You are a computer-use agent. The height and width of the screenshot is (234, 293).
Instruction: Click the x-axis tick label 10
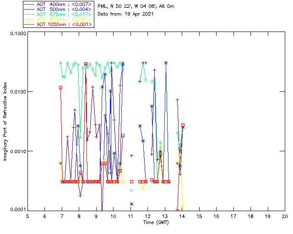click(113, 216)
